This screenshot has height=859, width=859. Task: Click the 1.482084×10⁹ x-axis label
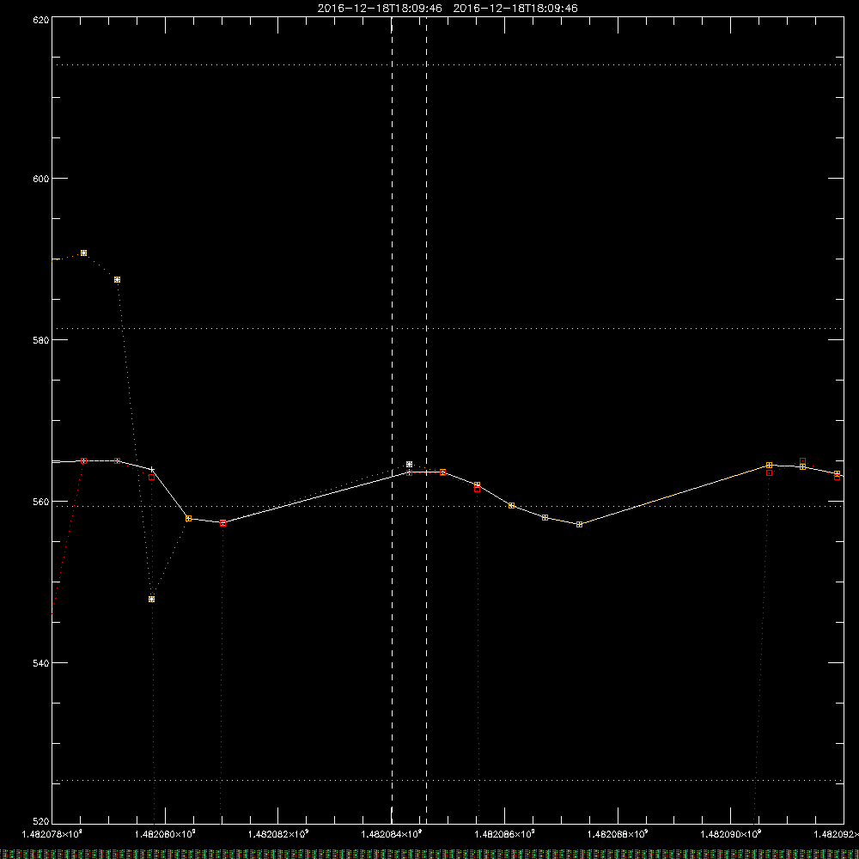392,834
